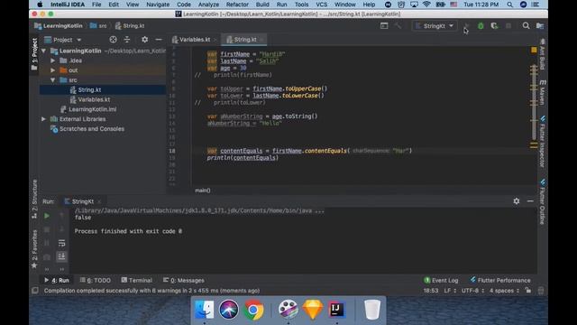The height and width of the screenshot is (325, 577).
Task: Open the StringKt run configuration dropdown
Action: click(x=435, y=26)
